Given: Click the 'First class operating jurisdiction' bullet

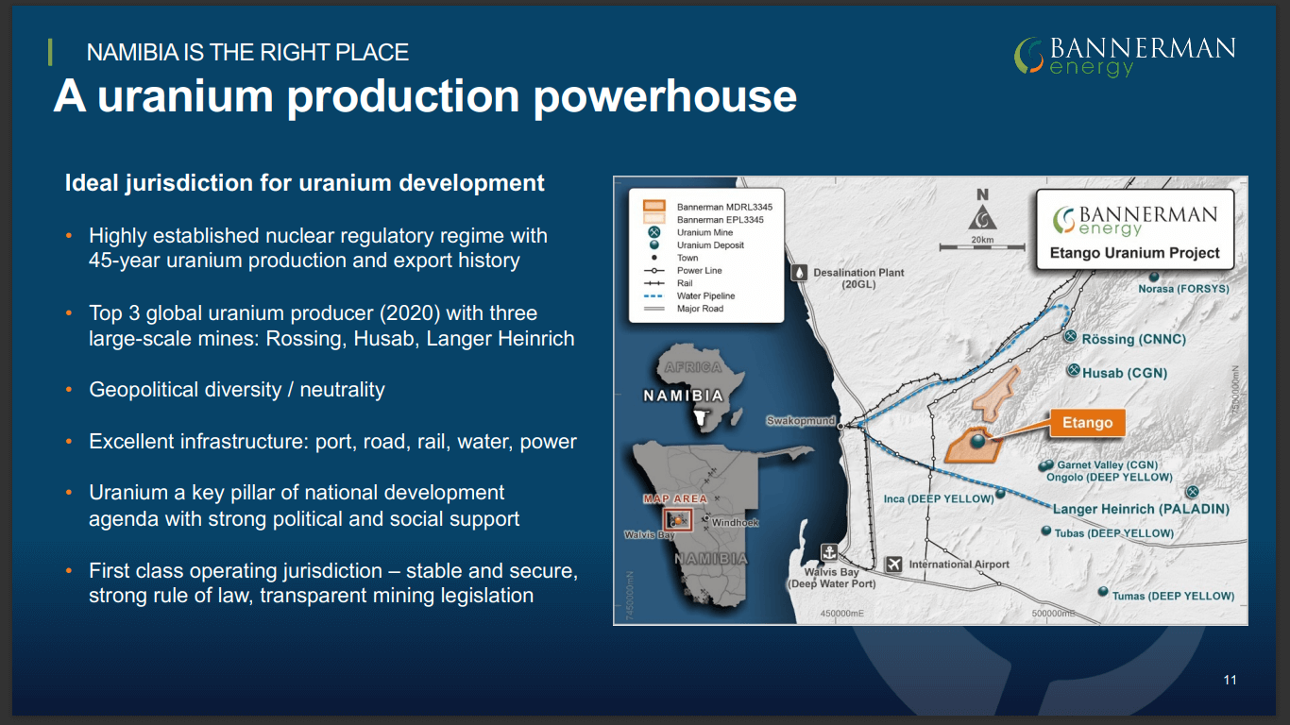Looking at the screenshot, I should (x=333, y=583).
